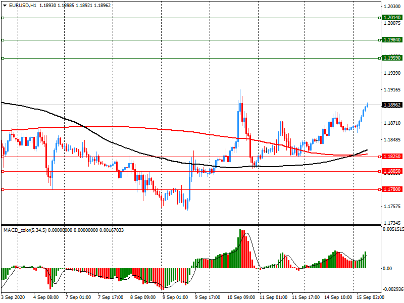Click the price axis value 1.20075
The height and width of the screenshot is (303, 404).
pos(392,23)
